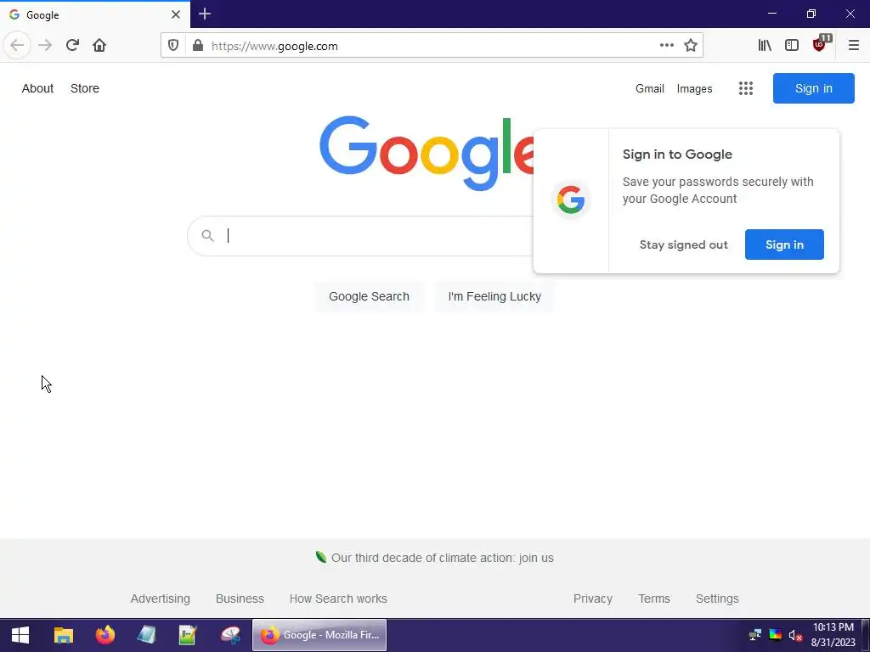Click the magnifier icon in search box

point(207,236)
